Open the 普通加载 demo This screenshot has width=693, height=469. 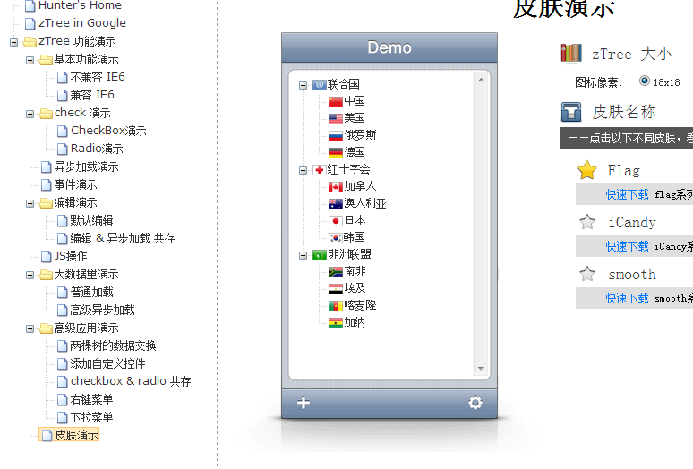91,292
